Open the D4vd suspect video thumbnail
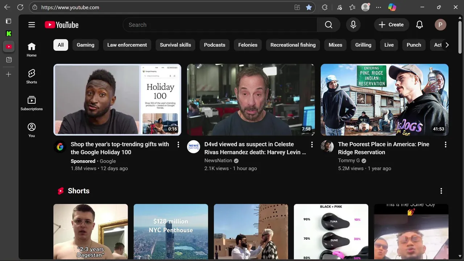 pos(251,100)
